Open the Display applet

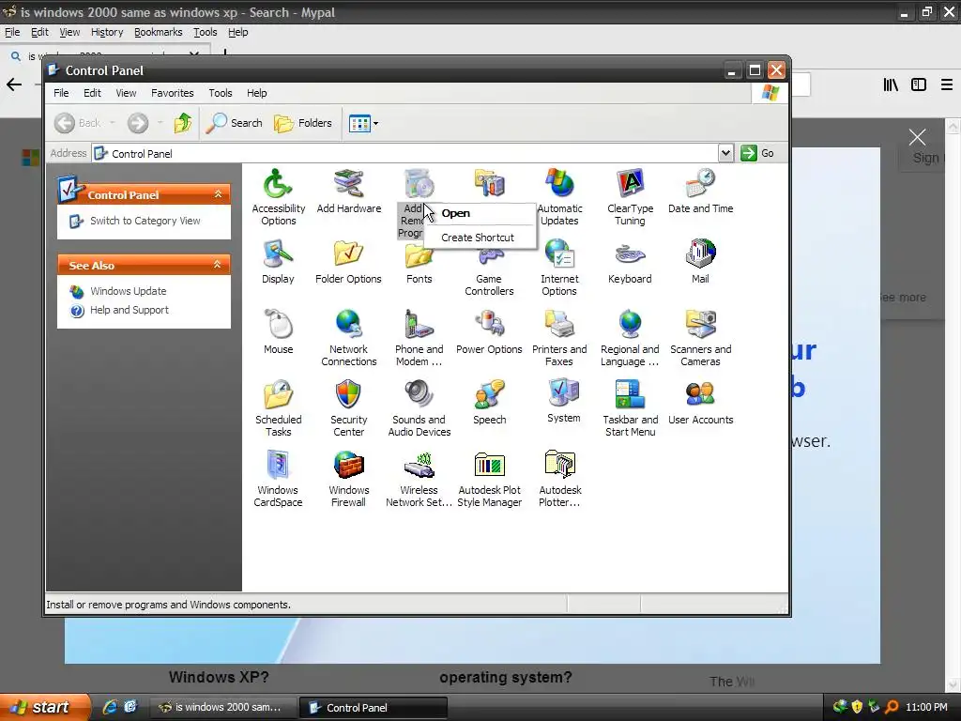(x=278, y=262)
